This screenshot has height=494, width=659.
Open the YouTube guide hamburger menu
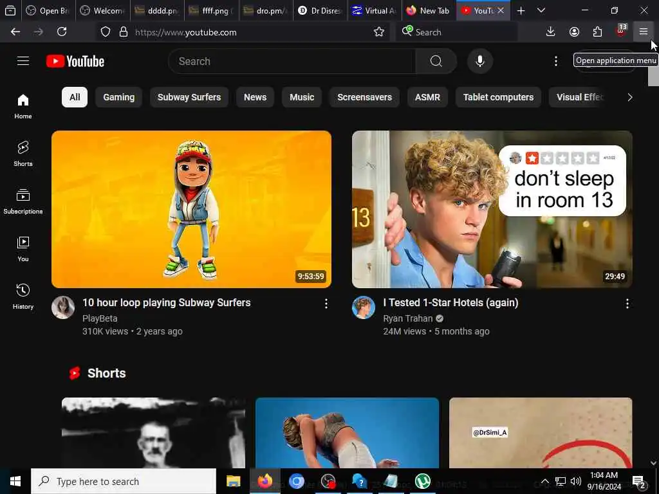coord(23,61)
